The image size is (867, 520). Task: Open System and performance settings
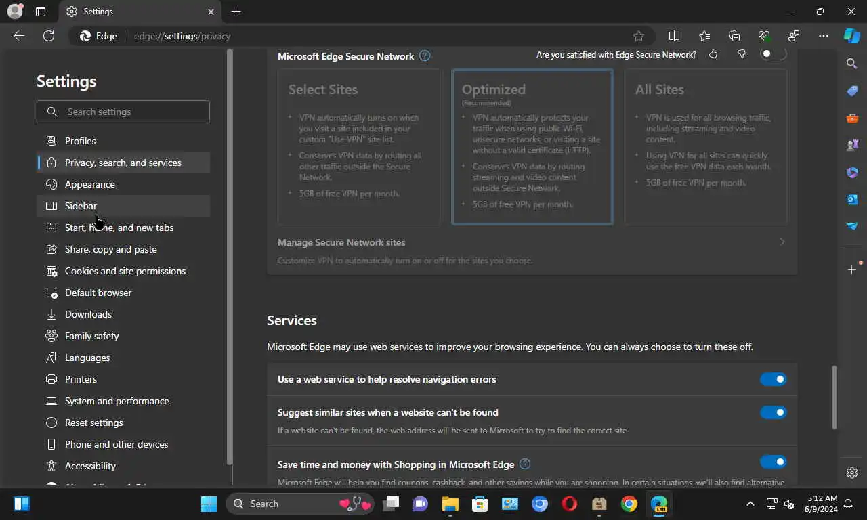pyautogui.click(x=123, y=401)
